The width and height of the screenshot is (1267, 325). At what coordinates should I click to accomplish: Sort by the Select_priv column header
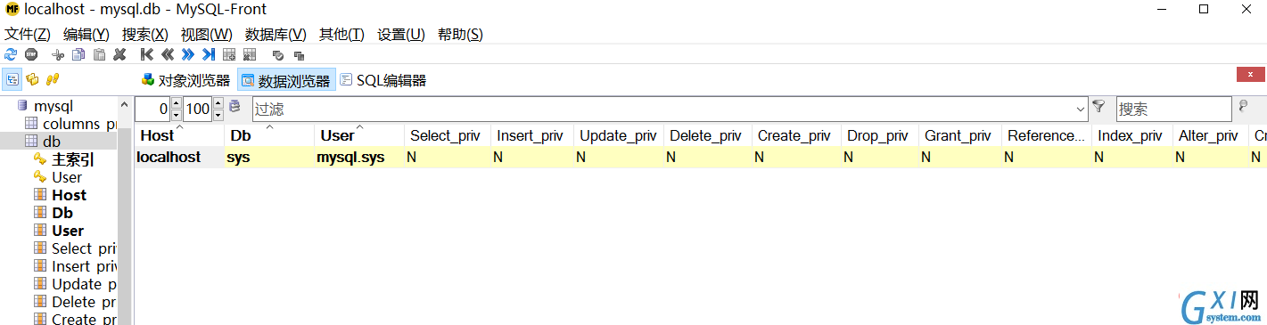tap(446, 135)
